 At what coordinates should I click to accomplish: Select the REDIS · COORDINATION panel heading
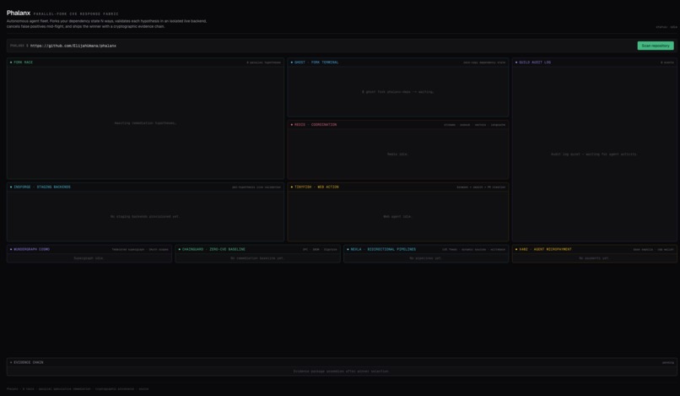pyautogui.click(x=316, y=125)
